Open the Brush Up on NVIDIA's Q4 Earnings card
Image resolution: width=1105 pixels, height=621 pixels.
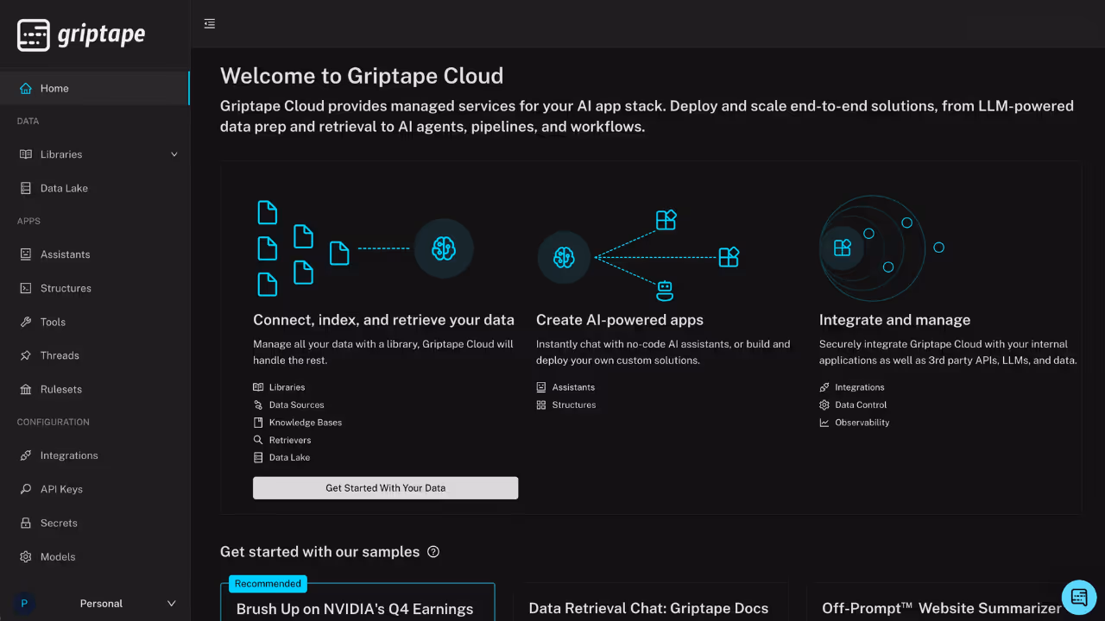(356, 608)
